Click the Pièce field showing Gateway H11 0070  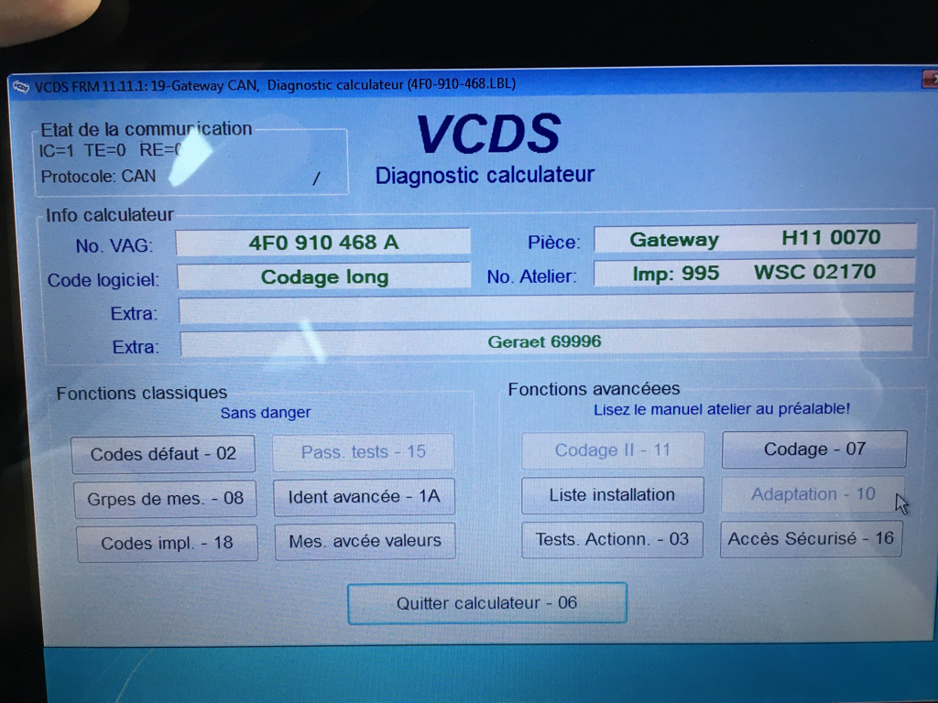coord(755,239)
